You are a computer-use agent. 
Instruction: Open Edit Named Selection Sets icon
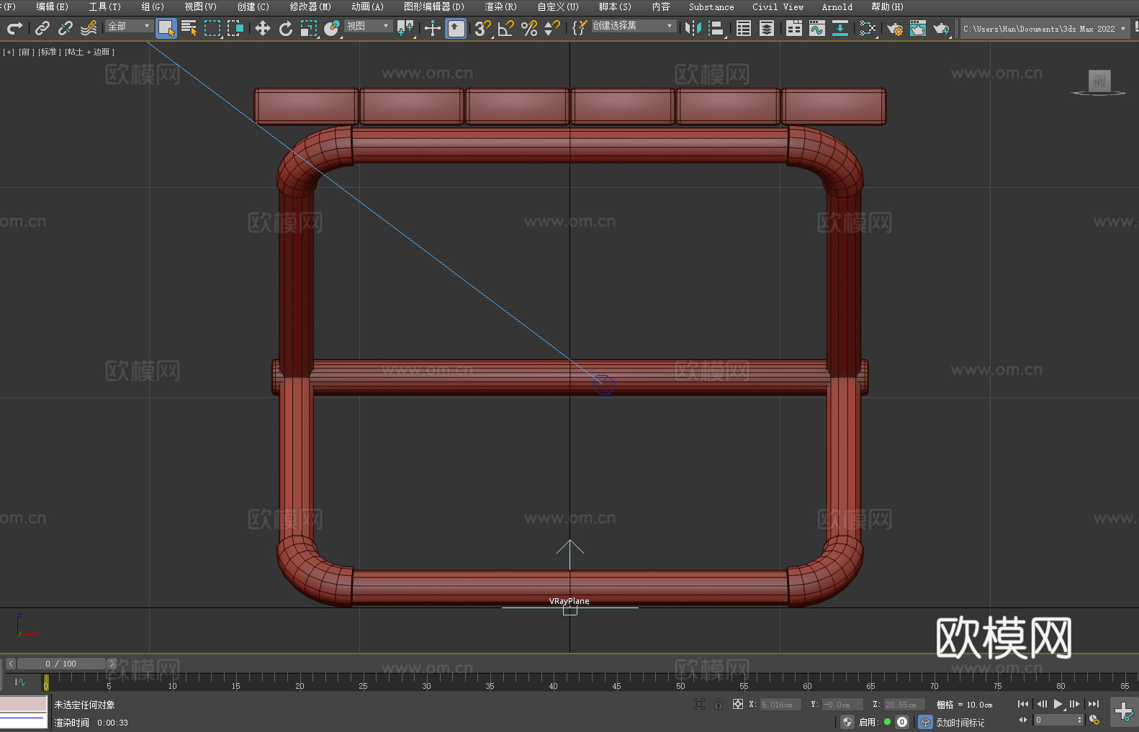pyautogui.click(x=580, y=28)
